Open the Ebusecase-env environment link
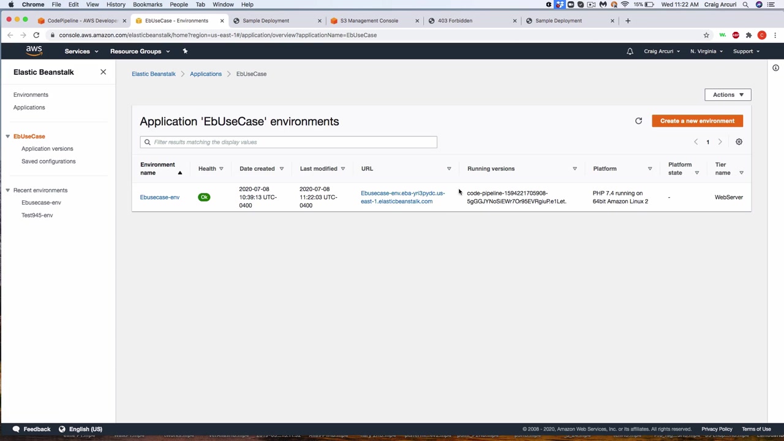This screenshot has width=784, height=441. [160, 197]
